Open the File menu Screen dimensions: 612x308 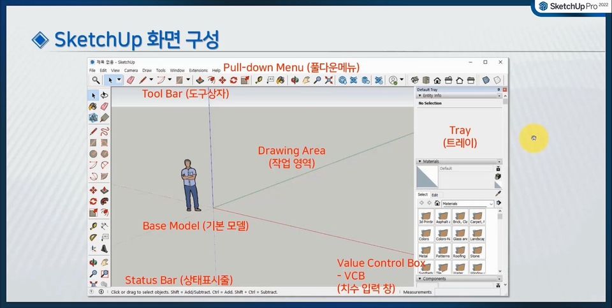pyautogui.click(x=92, y=71)
